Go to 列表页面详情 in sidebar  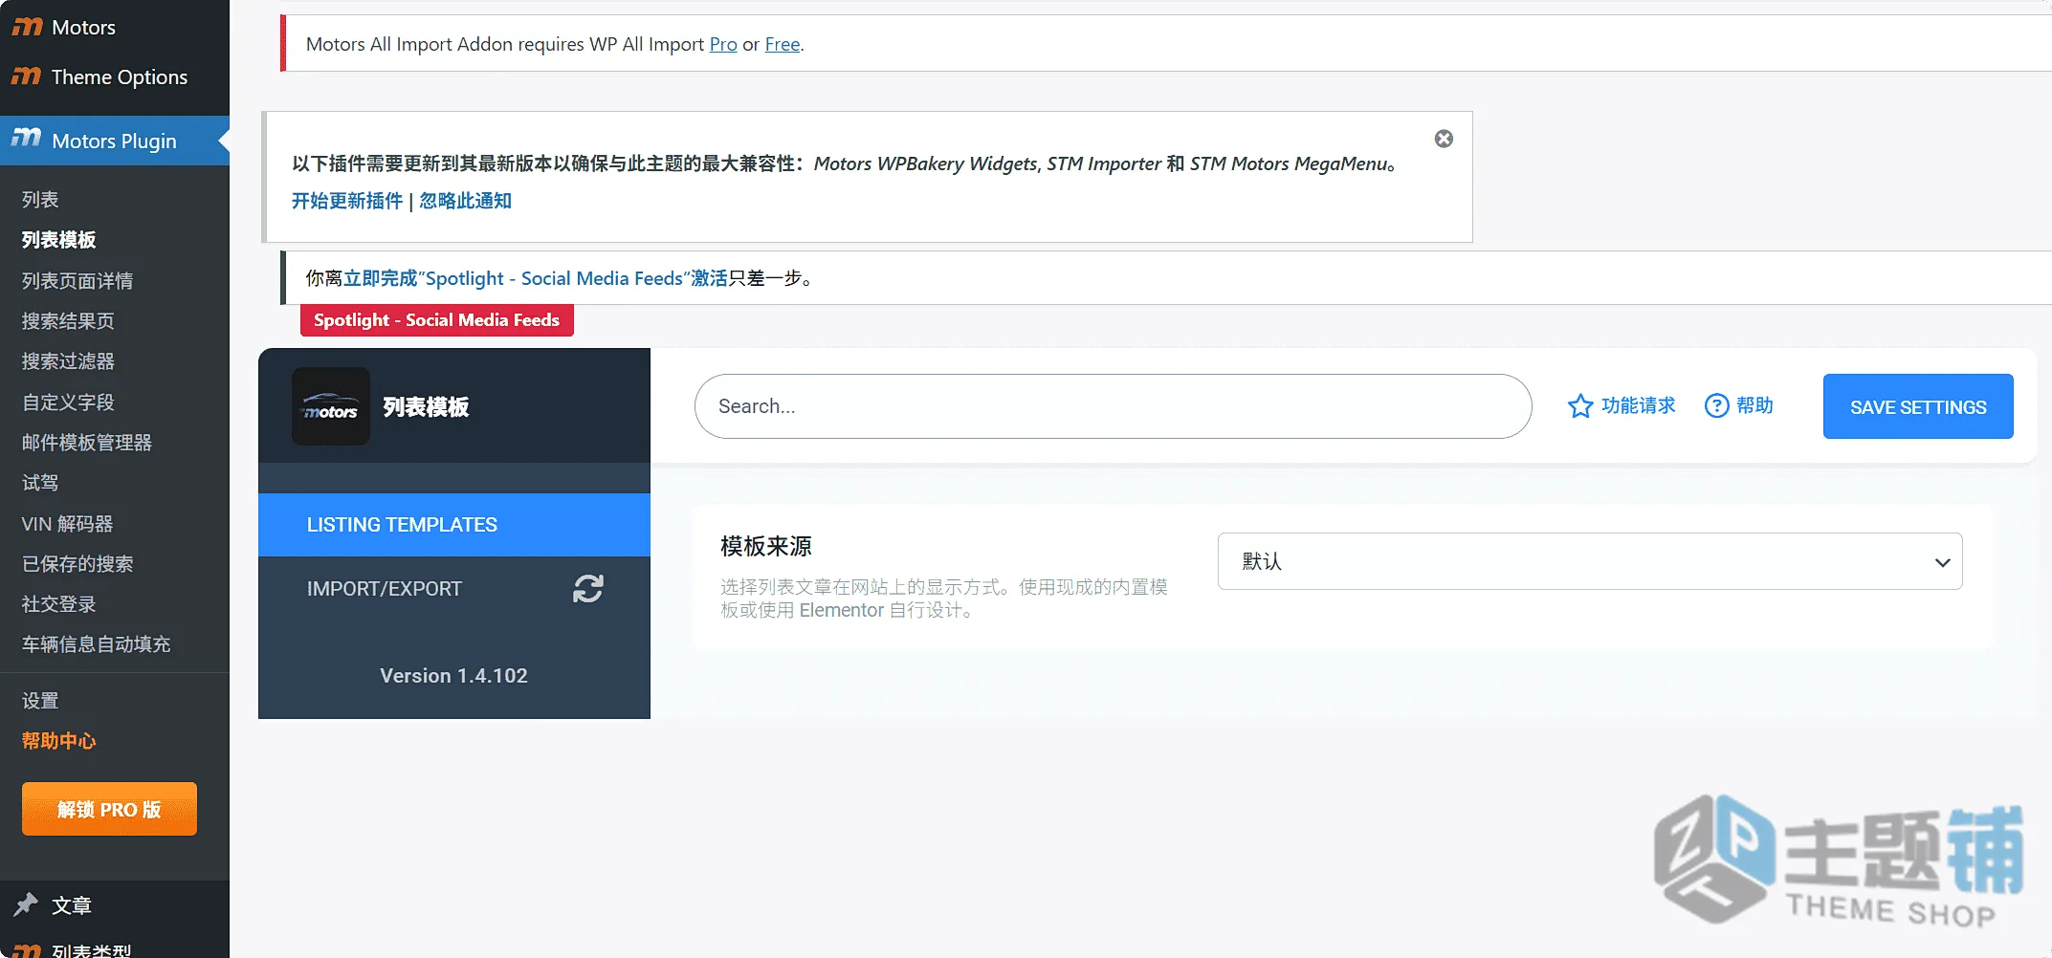click(77, 280)
